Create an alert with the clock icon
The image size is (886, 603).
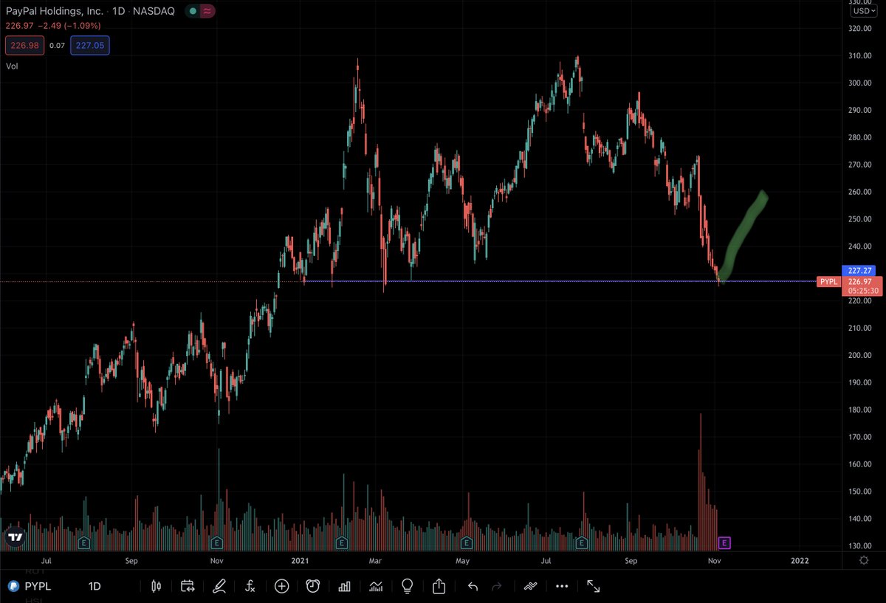(313, 586)
